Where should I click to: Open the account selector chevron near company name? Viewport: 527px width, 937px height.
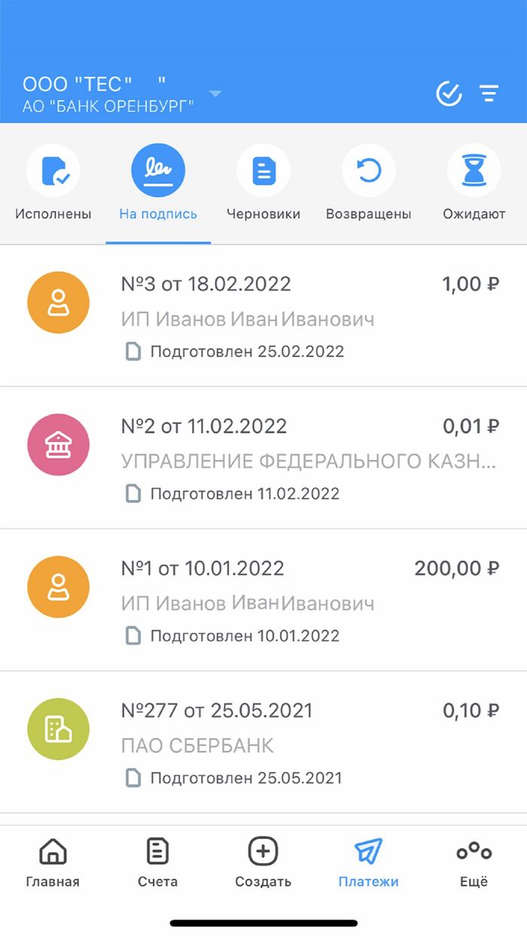[x=215, y=92]
